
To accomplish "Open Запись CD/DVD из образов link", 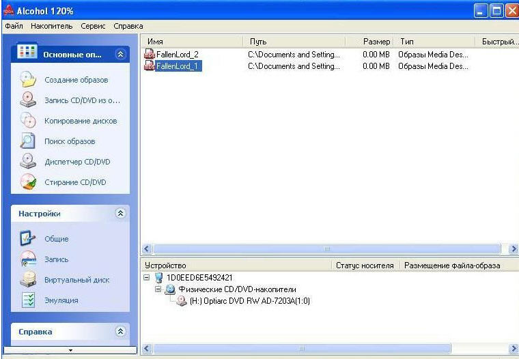I will (x=82, y=100).
